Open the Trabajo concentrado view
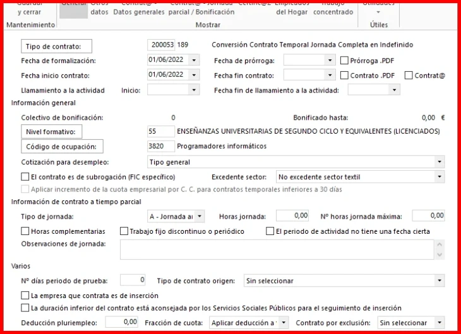 [333, 9]
